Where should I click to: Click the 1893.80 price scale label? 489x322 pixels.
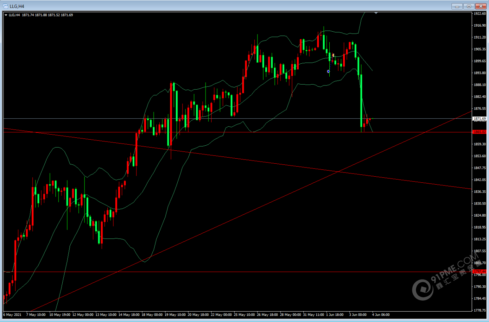point(479,73)
